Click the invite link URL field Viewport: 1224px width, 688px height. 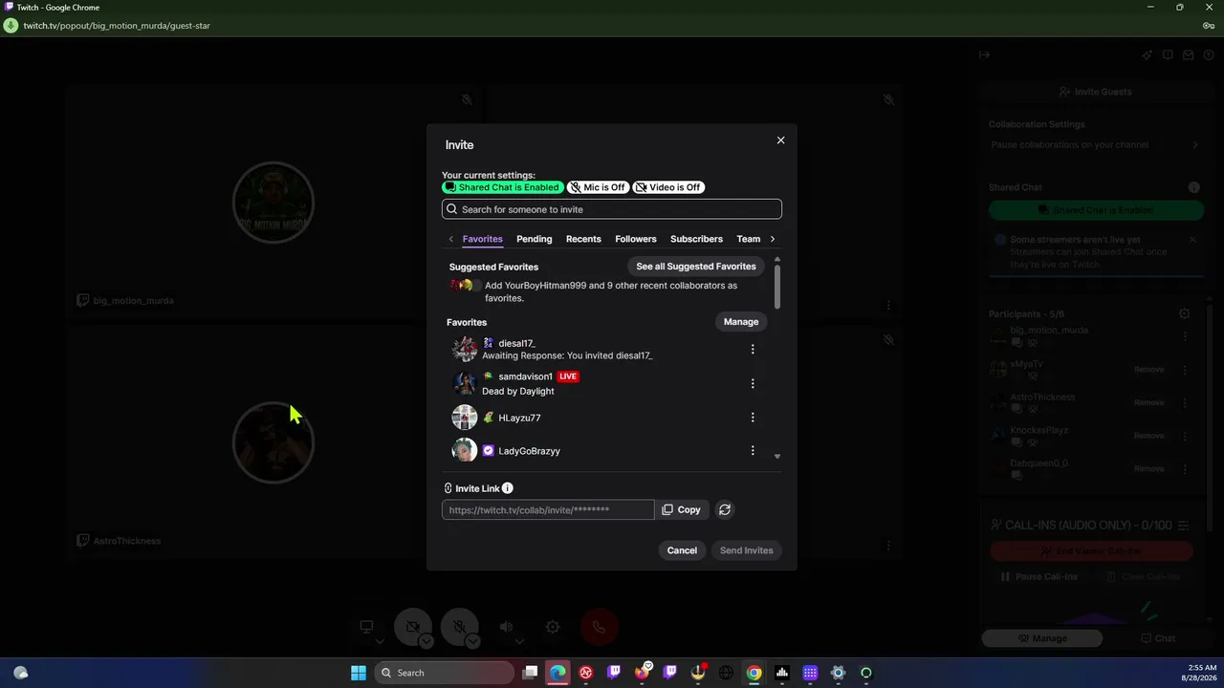pos(548,510)
